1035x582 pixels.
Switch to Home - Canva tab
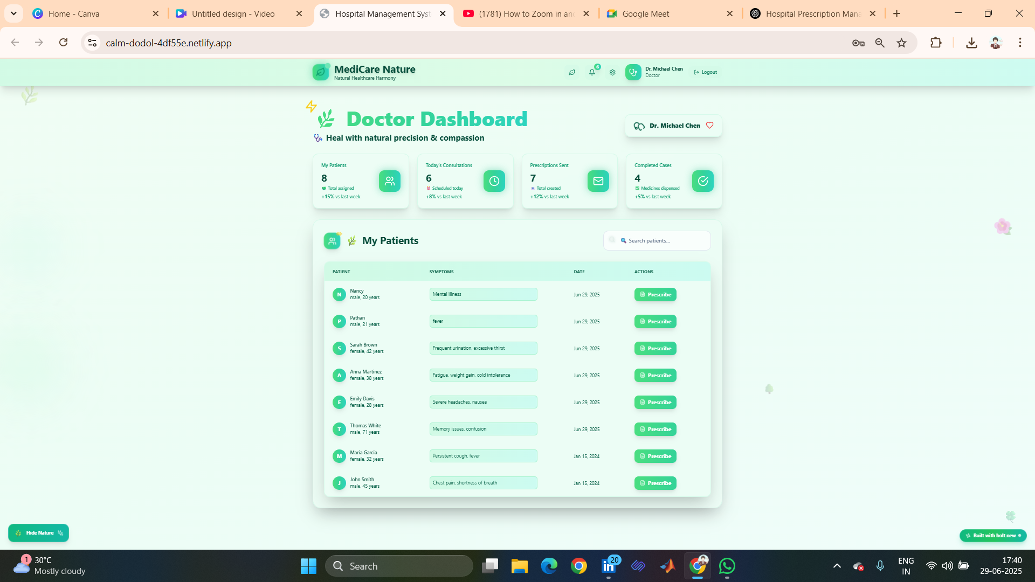[74, 14]
